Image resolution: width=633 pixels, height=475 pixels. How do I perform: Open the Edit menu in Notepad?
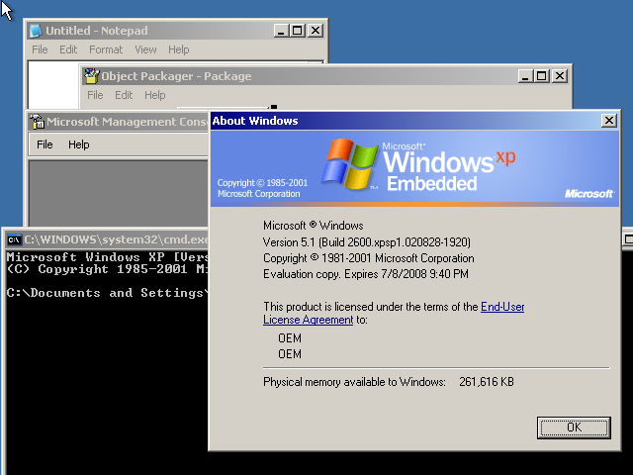tap(68, 49)
